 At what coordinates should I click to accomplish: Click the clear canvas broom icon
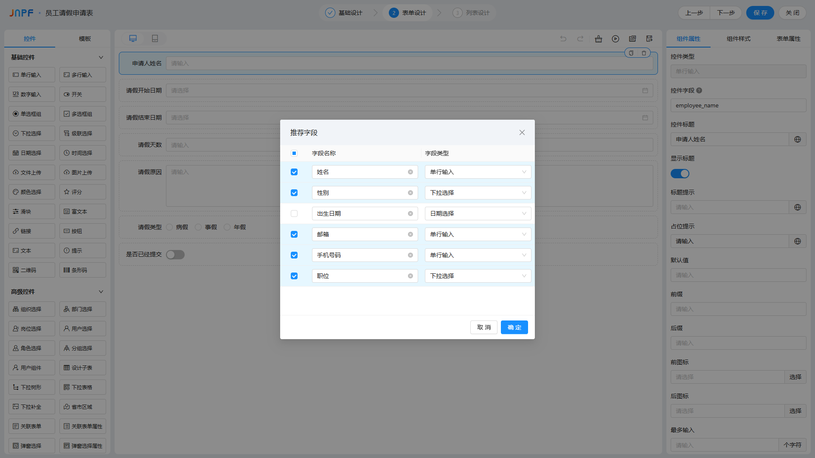click(x=599, y=39)
